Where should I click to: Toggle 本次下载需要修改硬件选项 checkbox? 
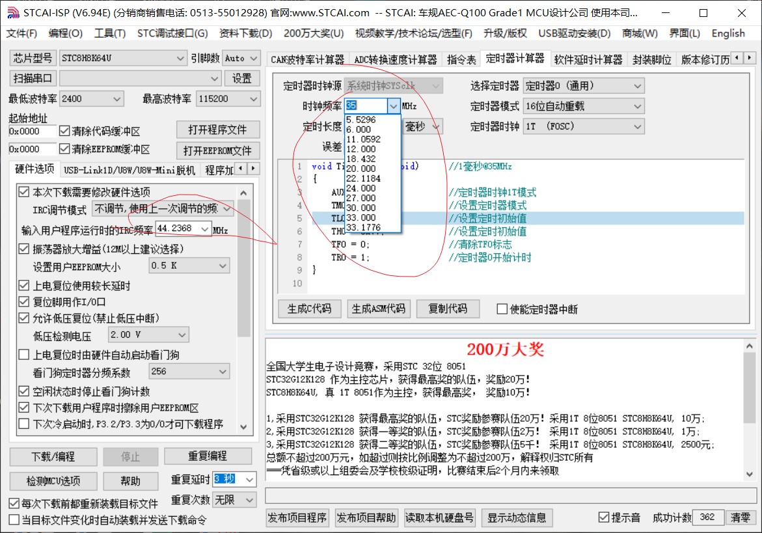[x=24, y=191]
